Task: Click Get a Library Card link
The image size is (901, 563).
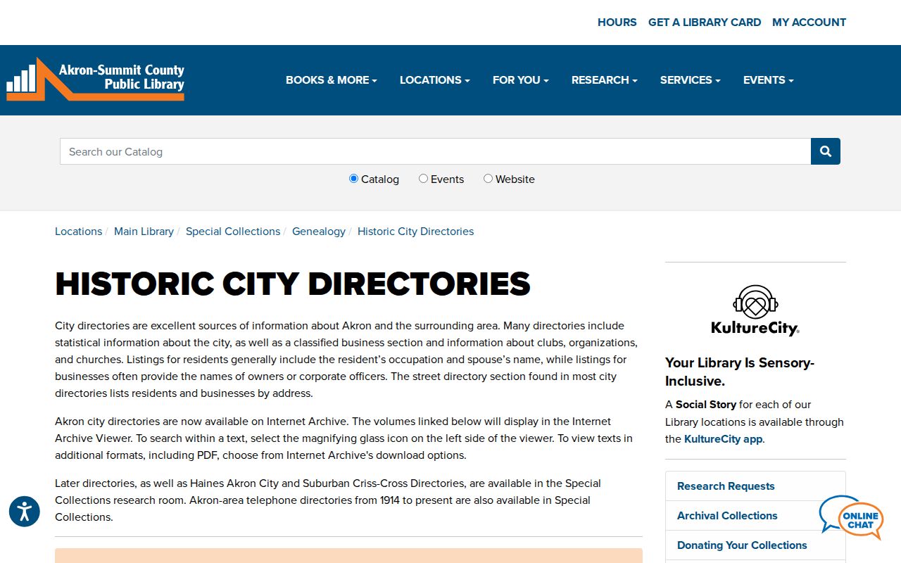Action: [705, 23]
